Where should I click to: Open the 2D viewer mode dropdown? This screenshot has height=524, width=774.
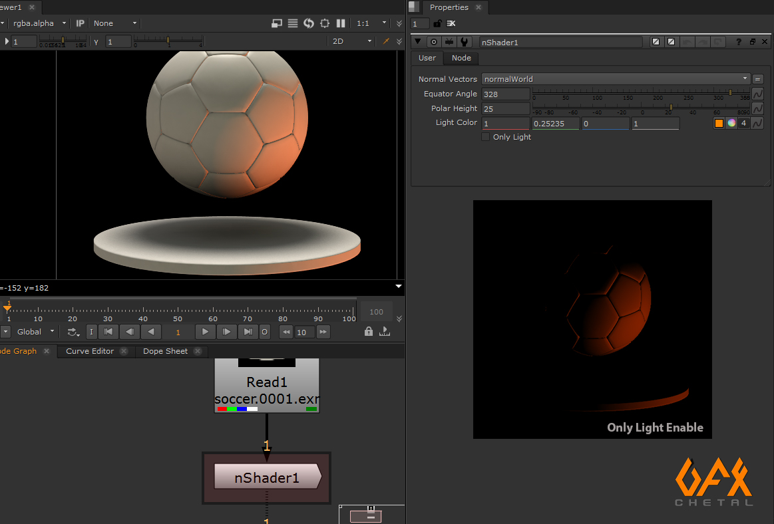[x=351, y=41]
